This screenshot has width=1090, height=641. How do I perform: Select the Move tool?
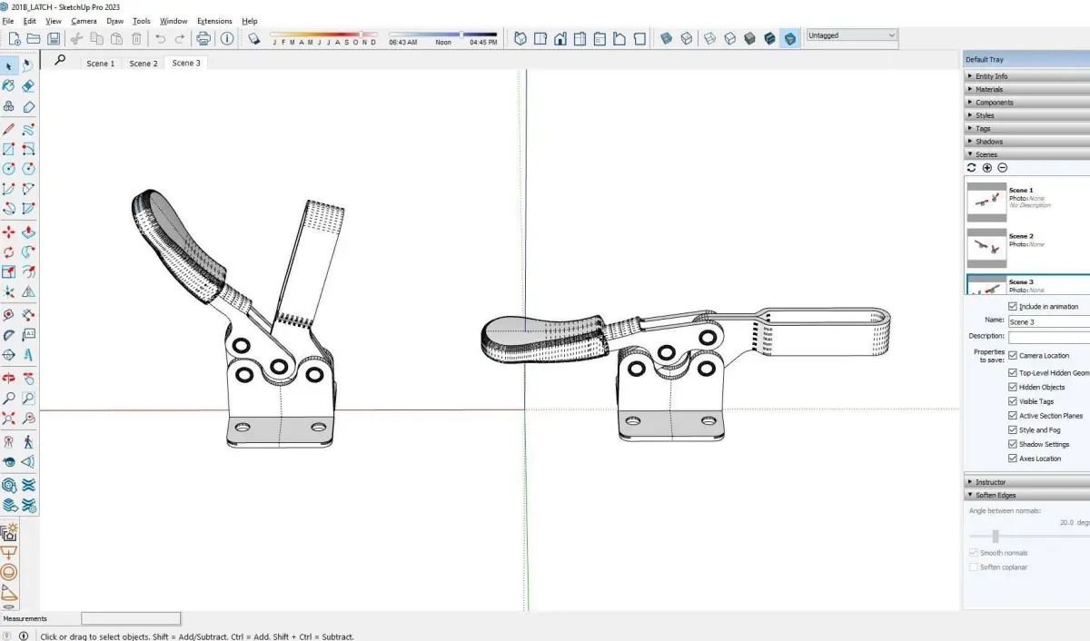[x=9, y=232]
